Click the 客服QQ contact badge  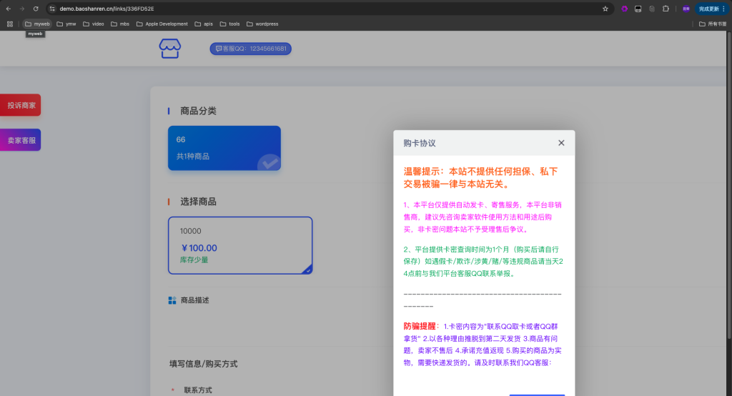pos(250,49)
